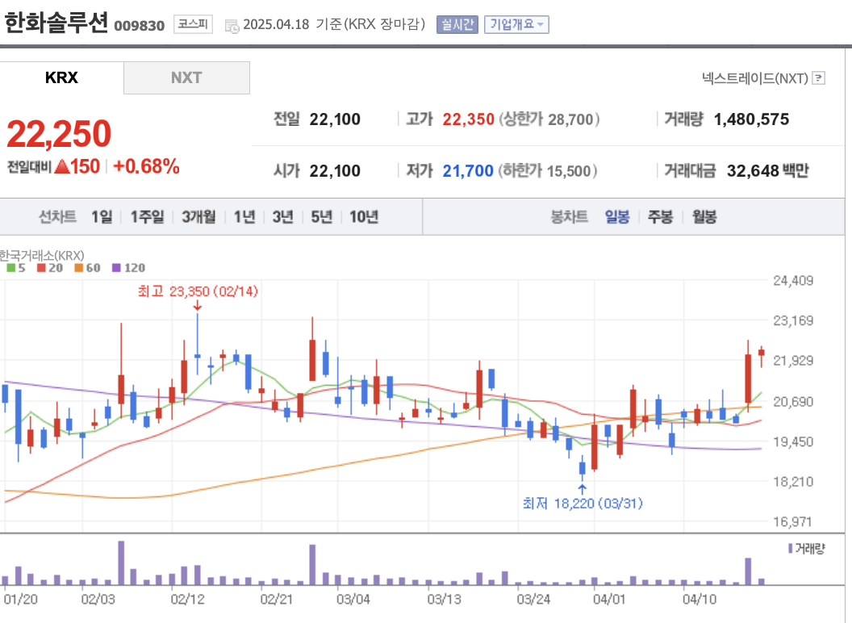Click the 실시간 (real-time) icon button

point(459,24)
